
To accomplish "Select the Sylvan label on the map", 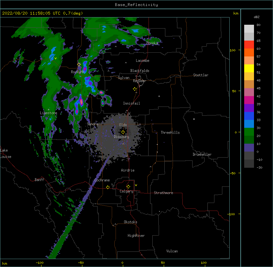I will [124, 78].
